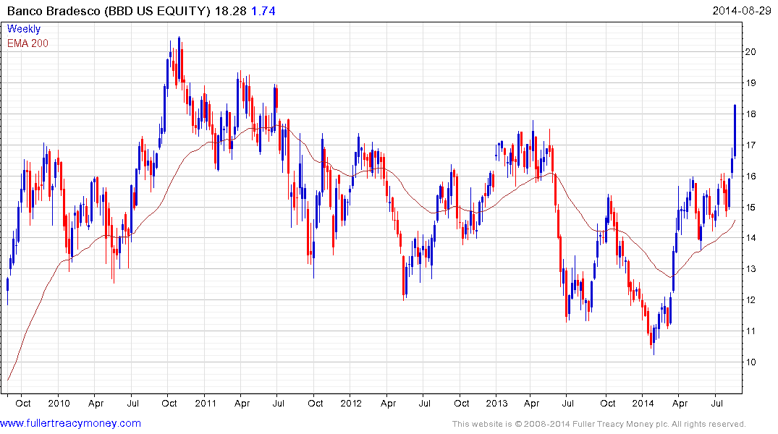Click the Fuller Treacy Money copyright notice
The width and height of the screenshot is (778, 434).
pos(599,424)
